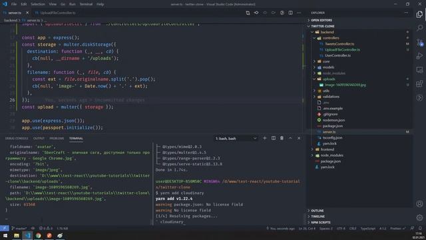Open Explorer panel more actions ellipsis
The image size is (426, 240).
point(406,13)
